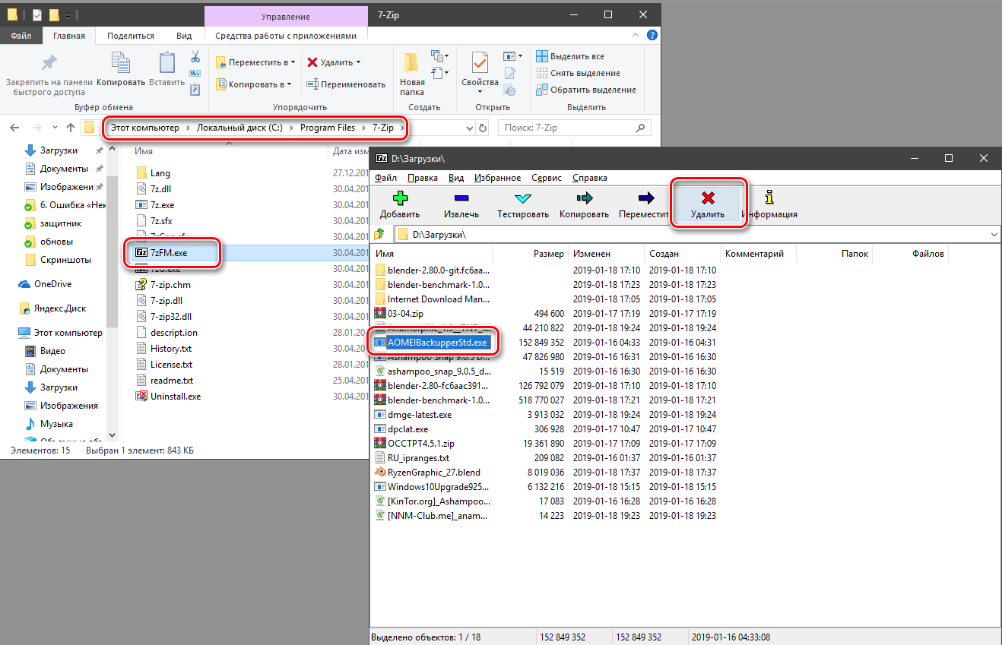Open the Сервис menu in 7-Zip
The width and height of the screenshot is (1002, 645).
[x=547, y=178]
